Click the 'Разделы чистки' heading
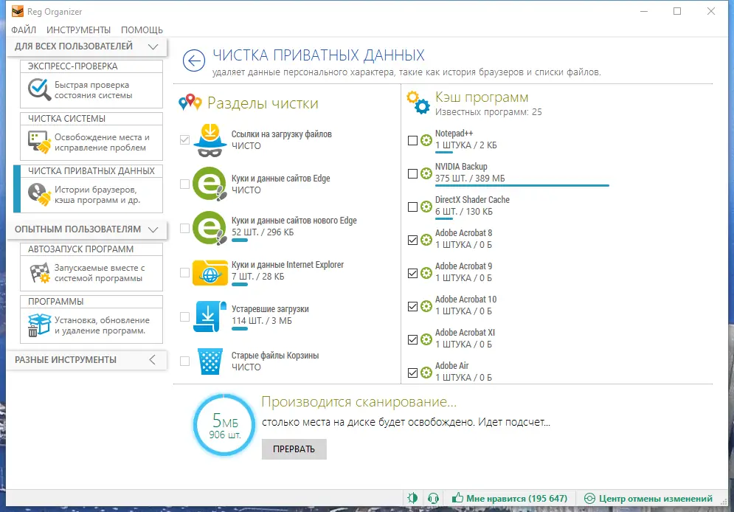Screen dimensions: 734x512 click(x=263, y=103)
